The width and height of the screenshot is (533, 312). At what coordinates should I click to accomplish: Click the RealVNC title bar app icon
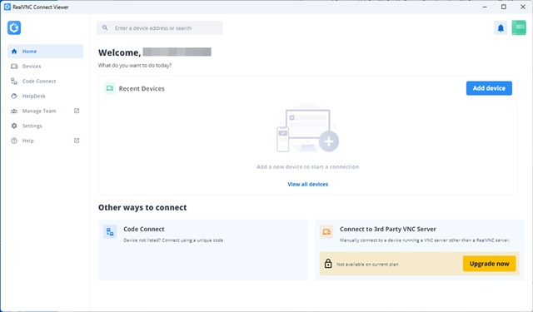[7, 7]
